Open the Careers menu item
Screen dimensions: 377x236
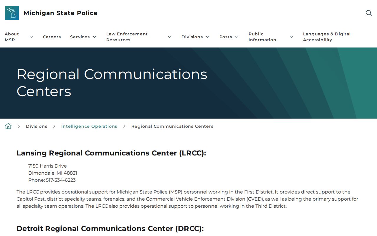52,37
